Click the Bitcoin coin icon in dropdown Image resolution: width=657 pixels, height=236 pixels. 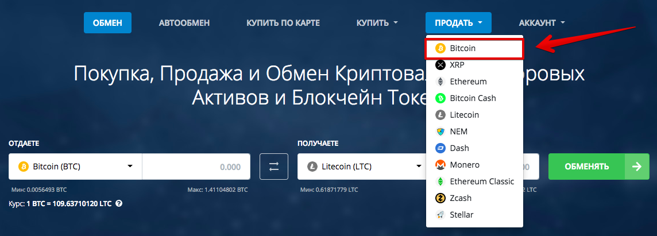tap(440, 48)
